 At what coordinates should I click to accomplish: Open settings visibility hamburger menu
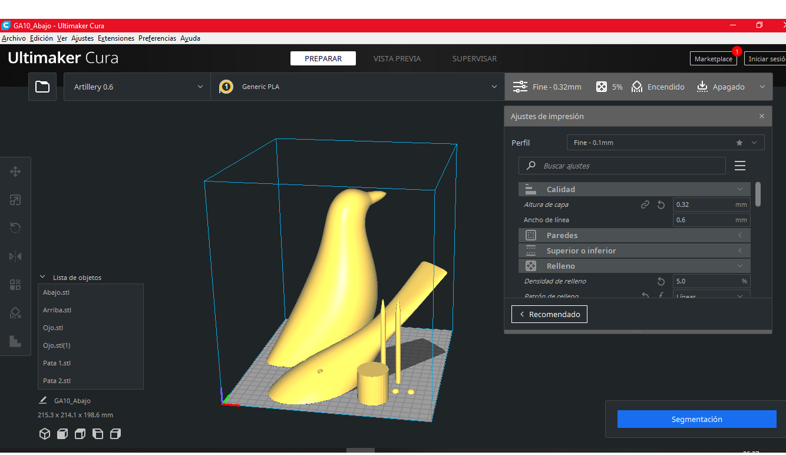pyautogui.click(x=740, y=166)
